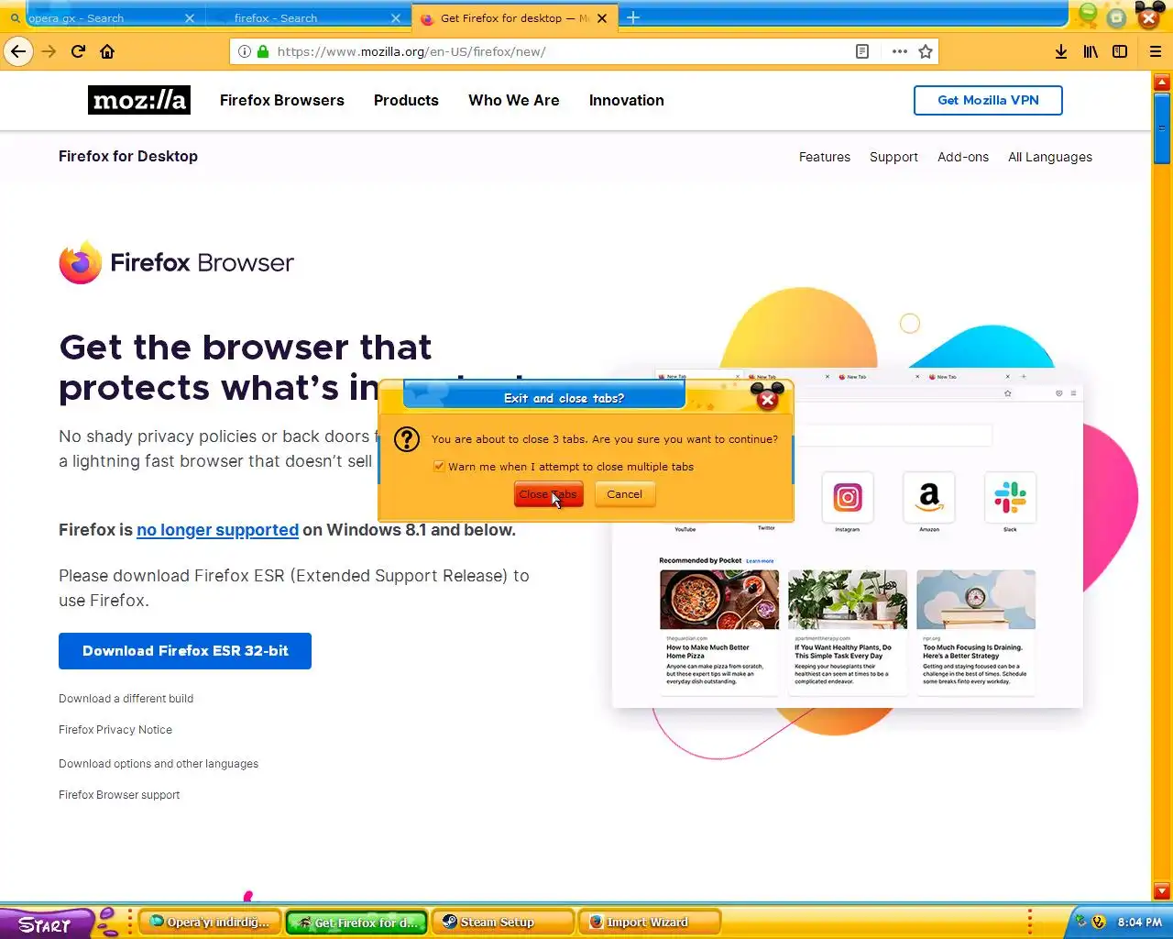
Task: View site information icon in address bar
Action: coord(245,51)
